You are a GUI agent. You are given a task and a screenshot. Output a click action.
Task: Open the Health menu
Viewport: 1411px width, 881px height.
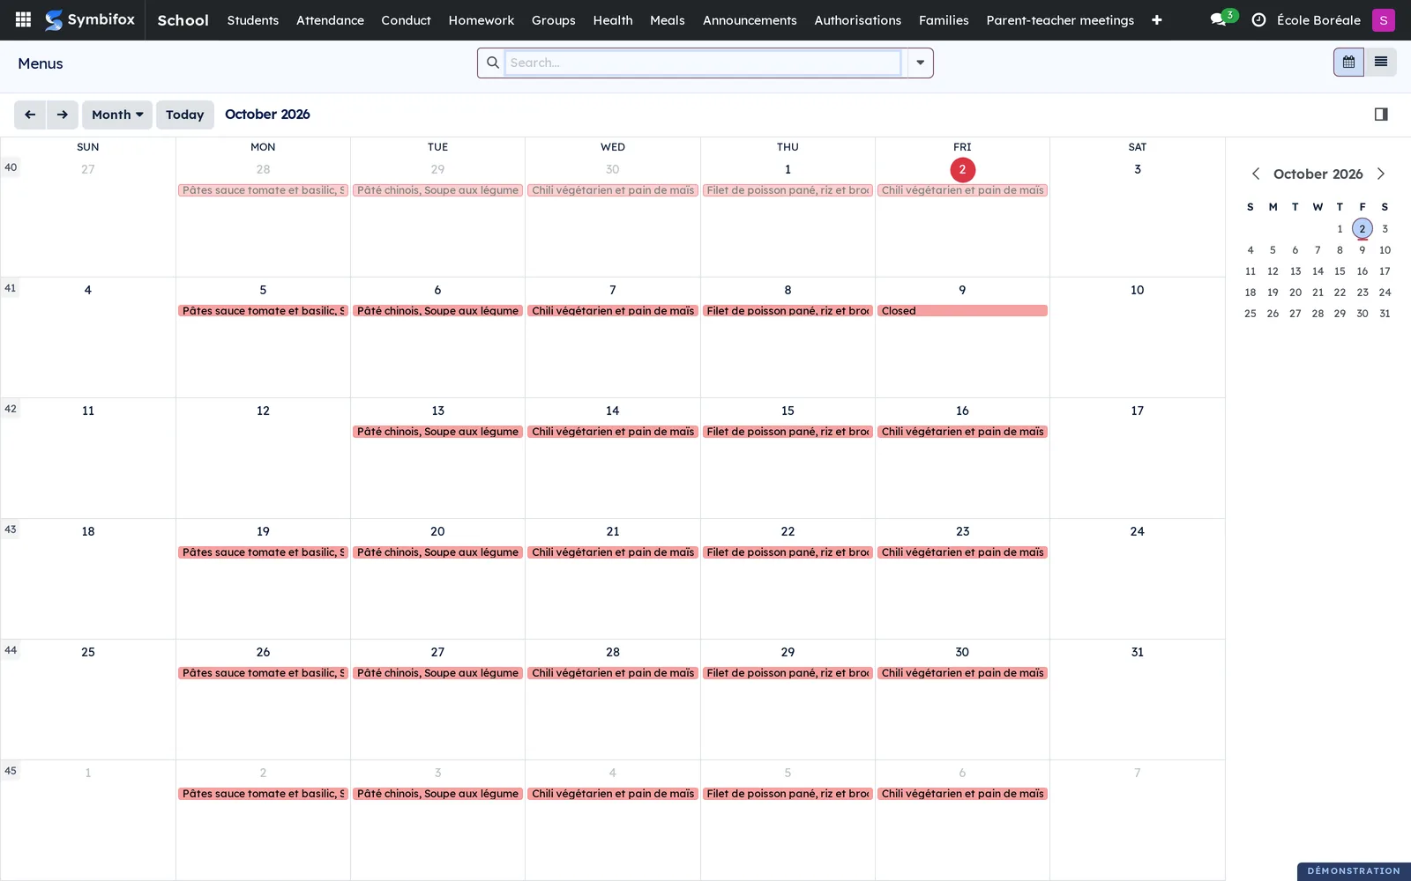(x=612, y=19)
